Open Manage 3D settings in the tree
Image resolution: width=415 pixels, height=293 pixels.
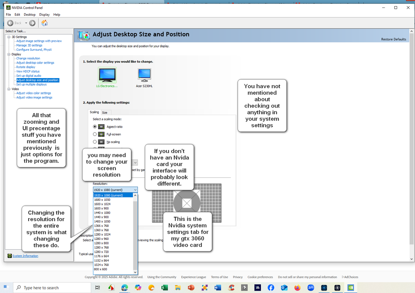29,46
